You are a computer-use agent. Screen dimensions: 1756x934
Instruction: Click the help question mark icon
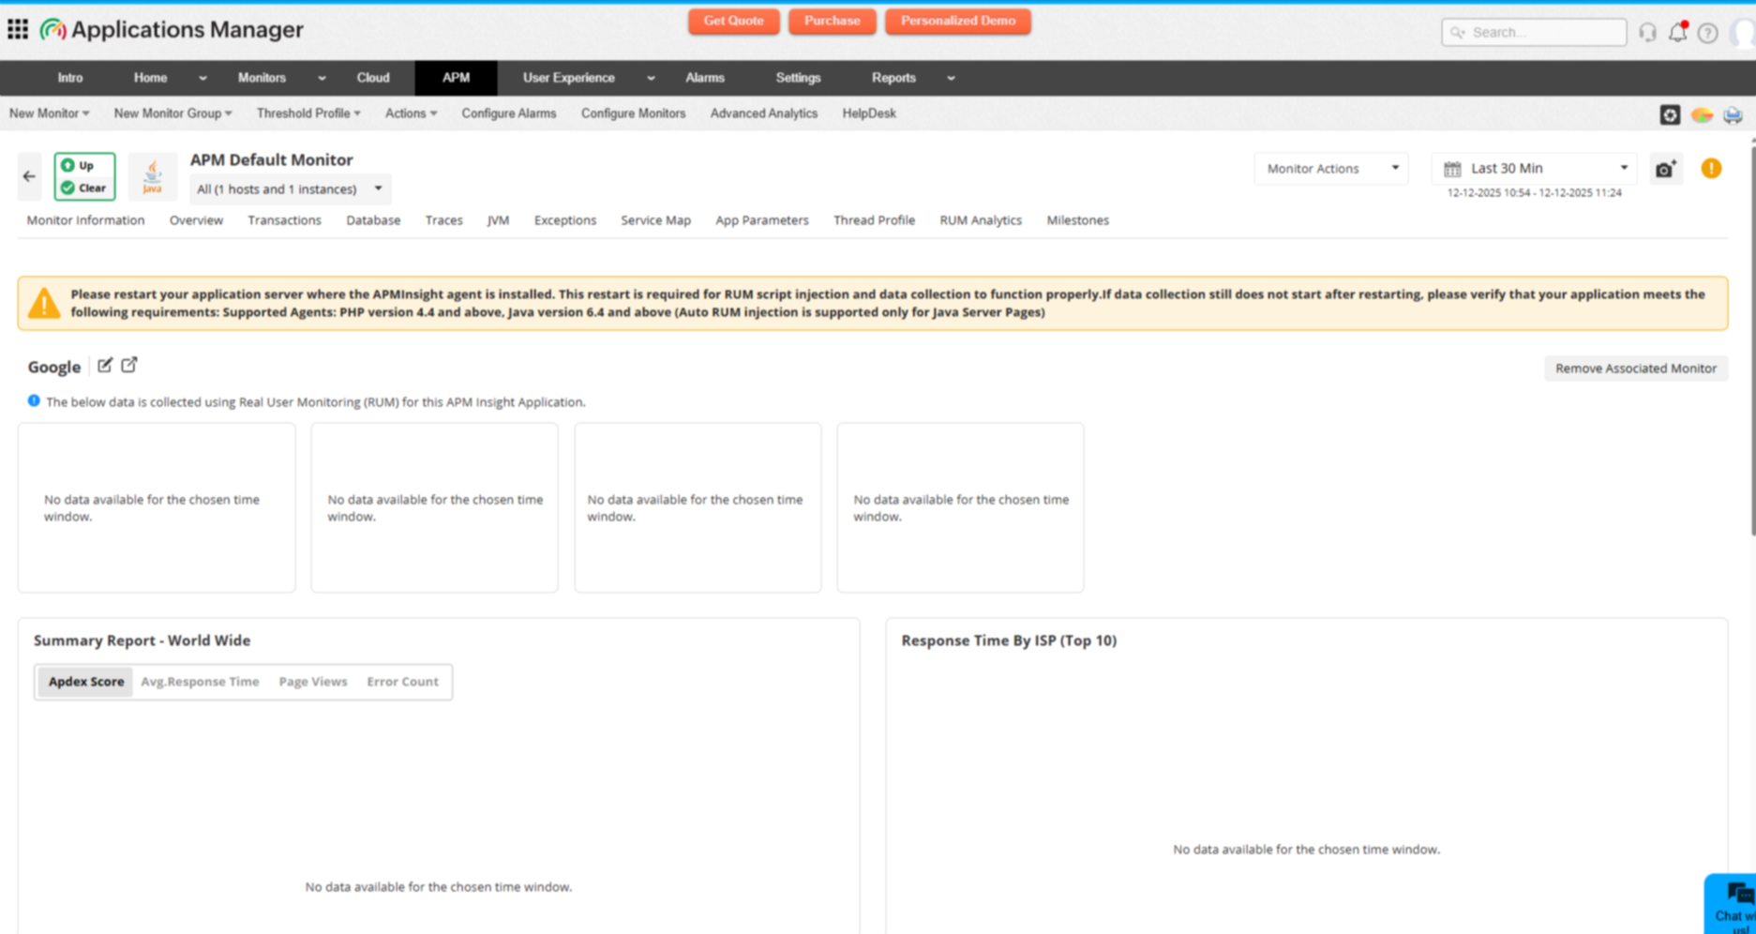(1708, 32)
